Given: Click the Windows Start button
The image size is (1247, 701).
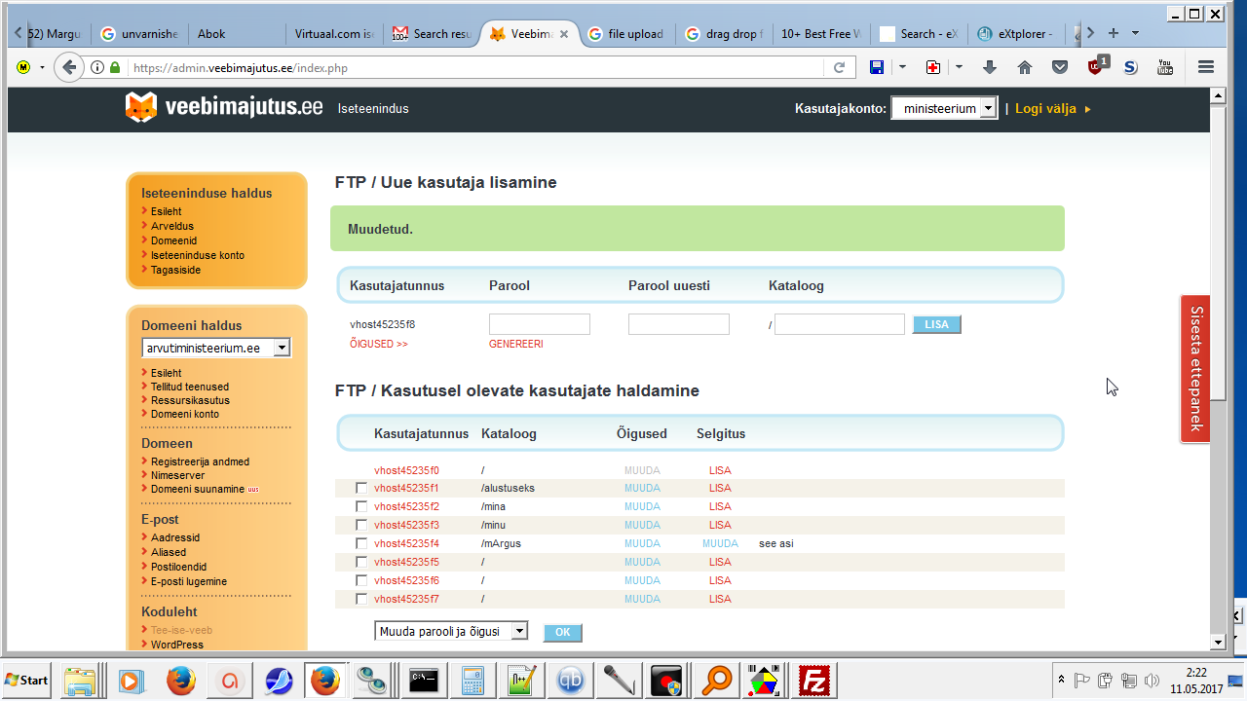Looking at the screenshot, I should 27,680.
